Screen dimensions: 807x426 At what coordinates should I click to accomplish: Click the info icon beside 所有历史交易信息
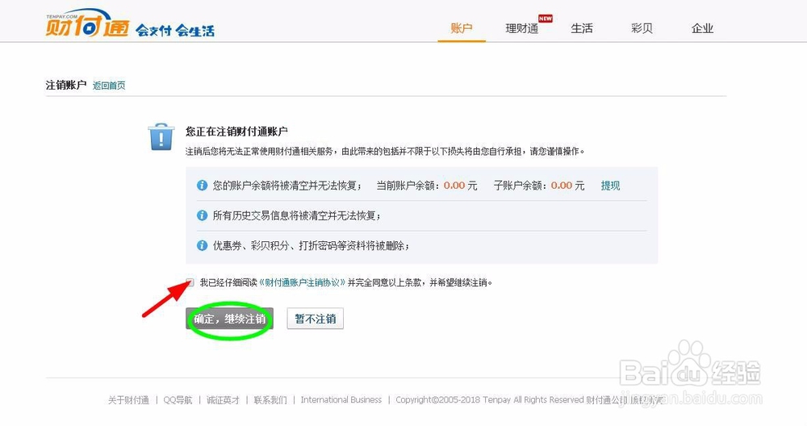[x=203, y=215]
